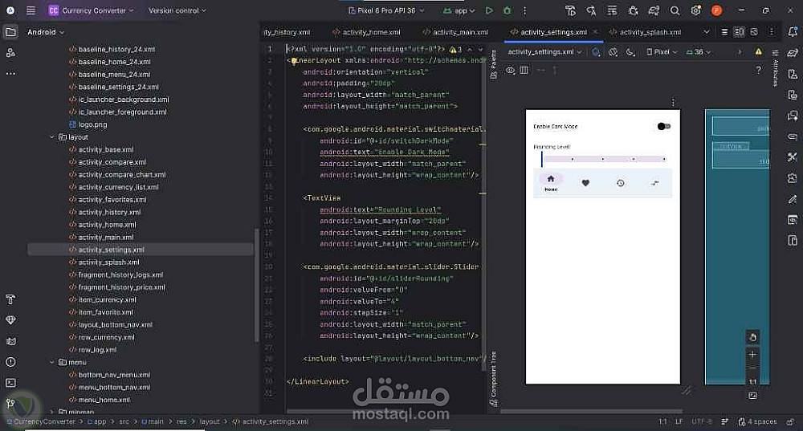The image size is (803, 431).
Task: Open the Logcat tool window
Action: pyautogui.click(x=10, y=341)
